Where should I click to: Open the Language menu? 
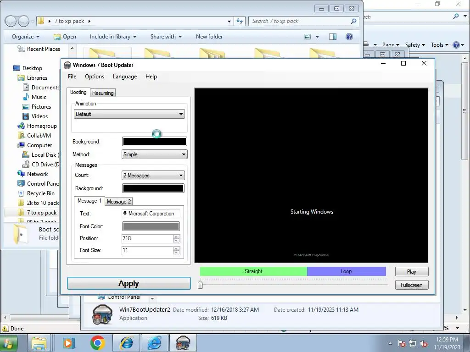pyautogui.click(x=125, y=77)
